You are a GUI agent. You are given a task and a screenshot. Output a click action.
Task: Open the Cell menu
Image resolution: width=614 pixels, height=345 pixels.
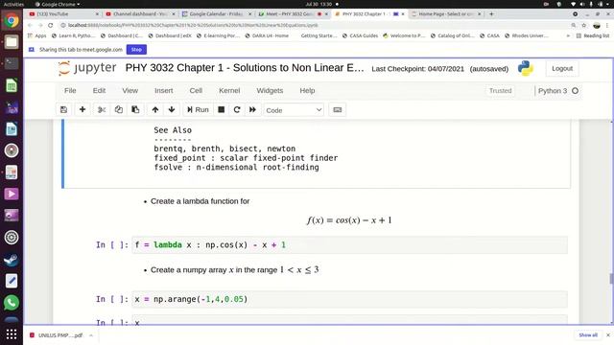196,90
